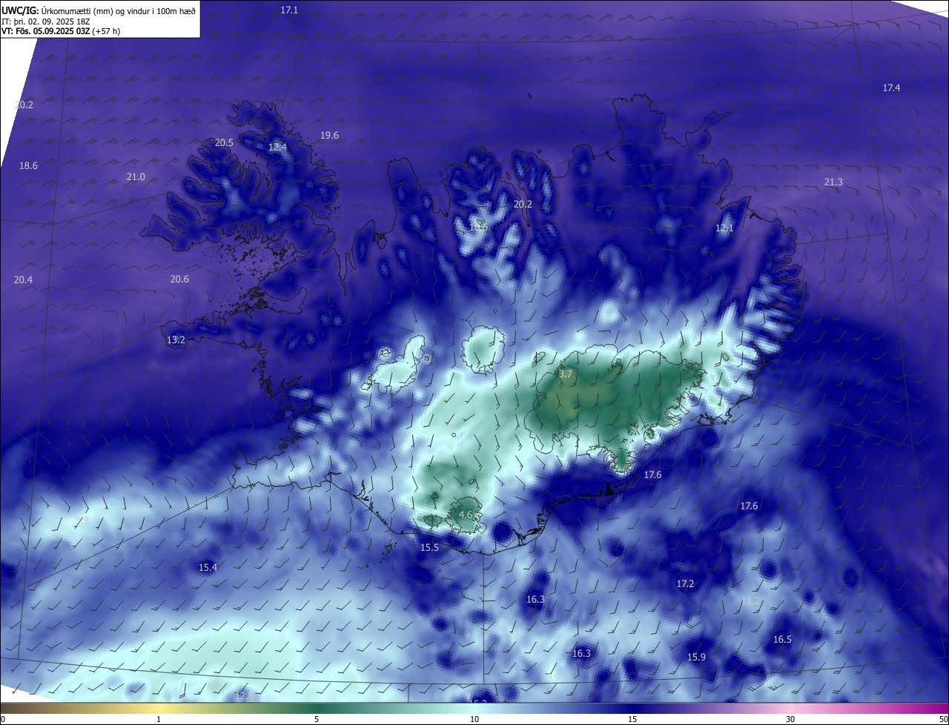The image size is (949, 725).
Task: Click the 18.6 value label
Action: 28,165
